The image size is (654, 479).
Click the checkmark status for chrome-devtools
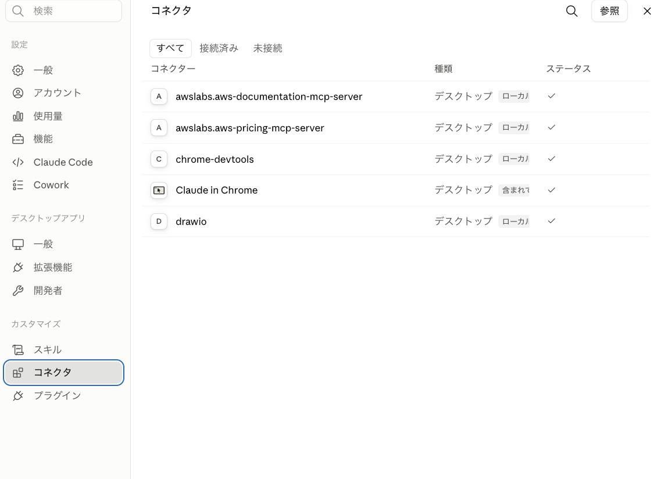pyautogui.click(x=552, y=159)
